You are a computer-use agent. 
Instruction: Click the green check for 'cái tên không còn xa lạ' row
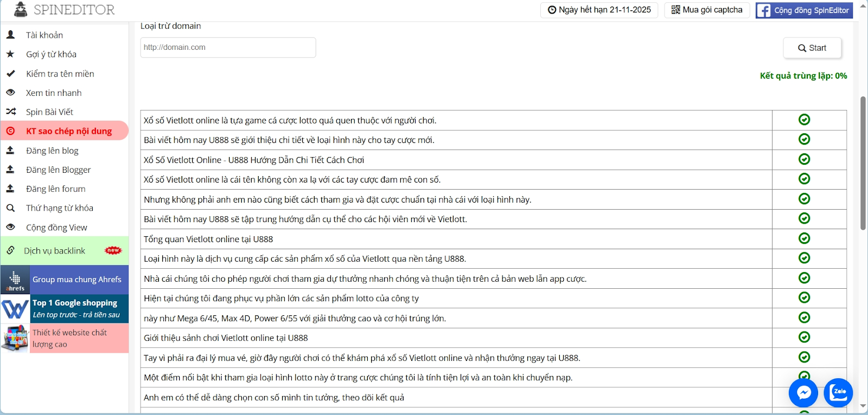(804, 179)
